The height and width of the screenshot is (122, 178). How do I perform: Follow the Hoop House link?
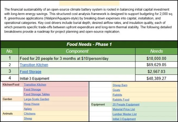point(31,104)
